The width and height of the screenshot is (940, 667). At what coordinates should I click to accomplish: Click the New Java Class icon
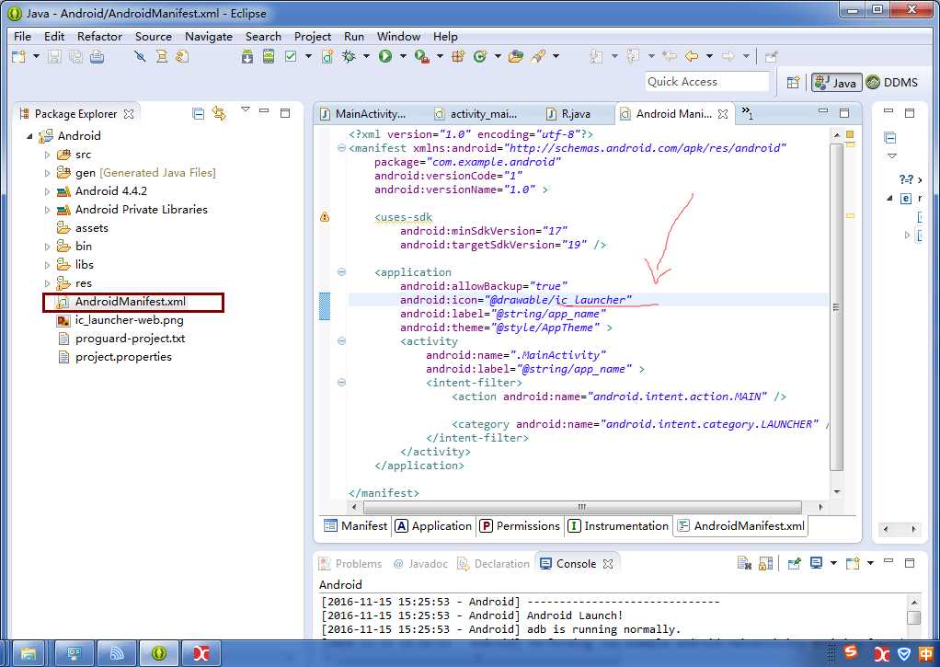click(479, 57)
